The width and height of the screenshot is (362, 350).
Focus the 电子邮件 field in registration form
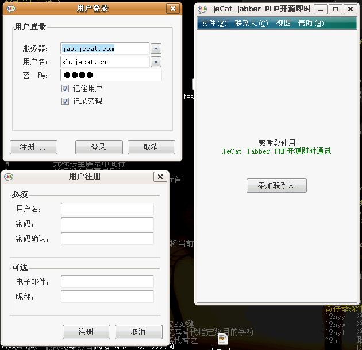(107, 282)
